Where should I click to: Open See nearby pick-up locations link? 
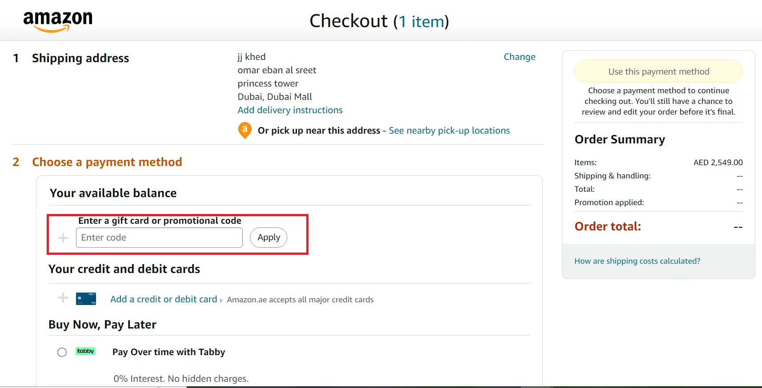point(449,131)
